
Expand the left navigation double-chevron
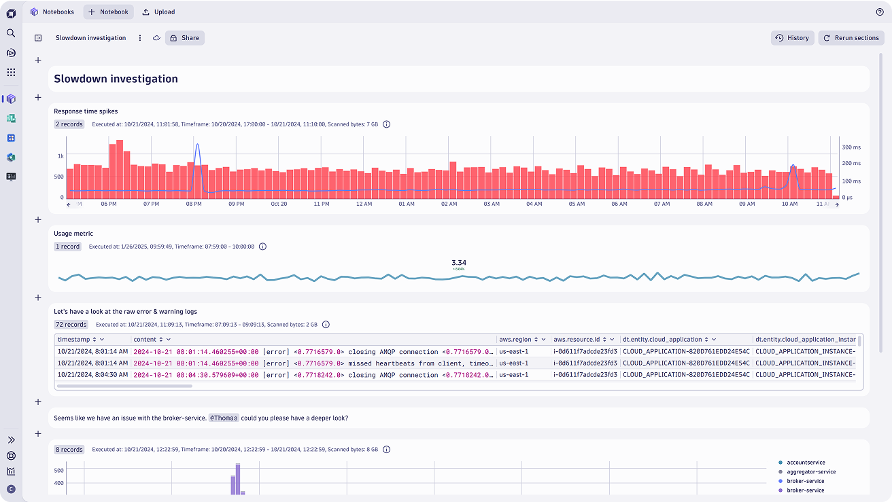point(11,440)
